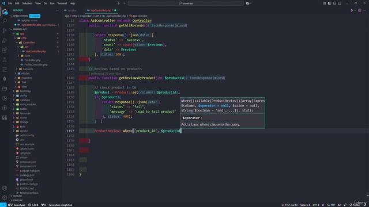Open the Manage gear in the activity bar
This screenshot has width=369, height=207.
(5, 198)
